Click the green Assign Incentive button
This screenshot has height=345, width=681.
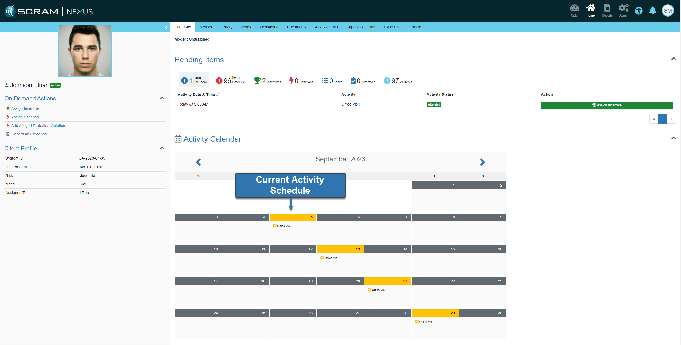click(x=607, y=105)
